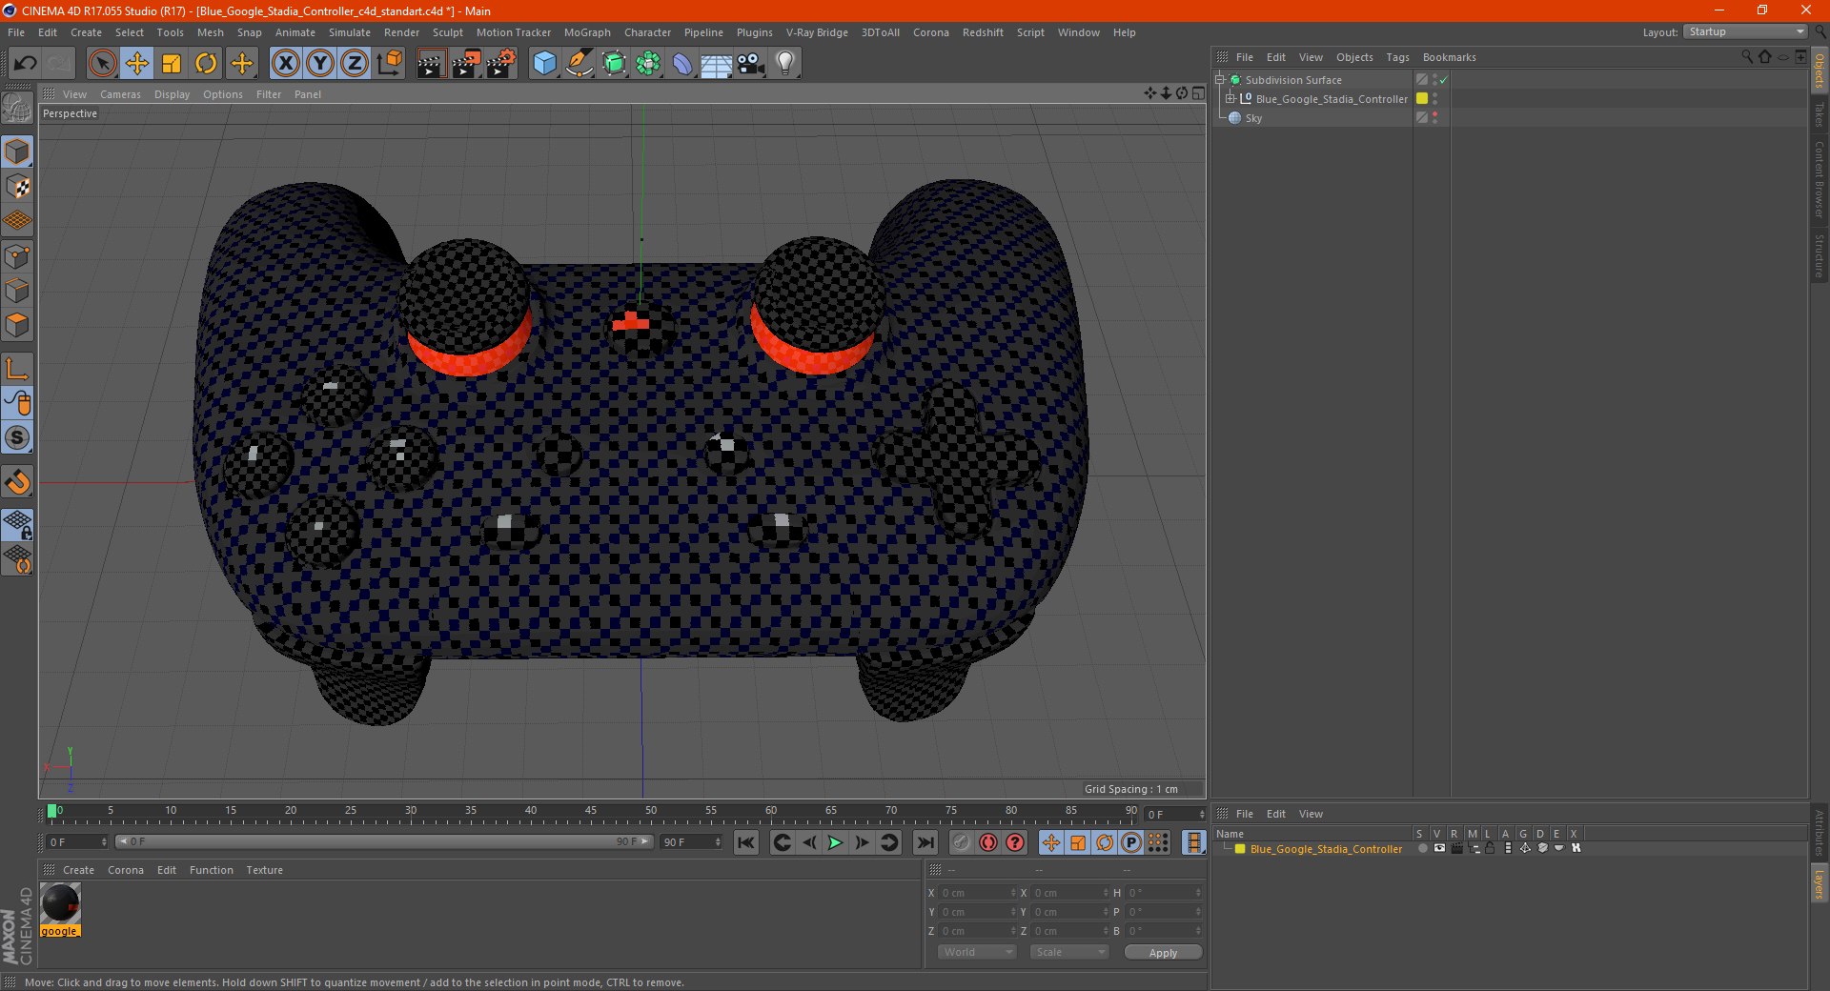Viewport: 1830px width, 991px height.
Task: Open the Array modeling objects icon
Action: [648, 64]
